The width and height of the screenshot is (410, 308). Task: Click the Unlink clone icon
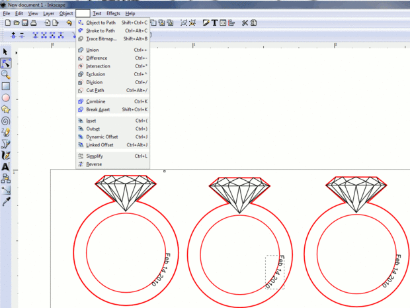(170, 23)
